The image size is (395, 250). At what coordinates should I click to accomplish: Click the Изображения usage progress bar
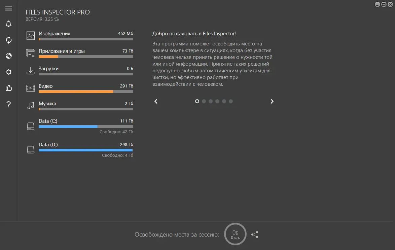click(86, 39)
